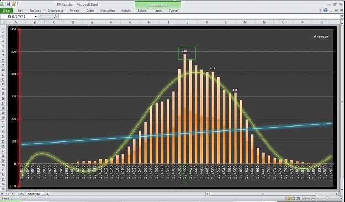This screenshot has width=345, height=202.
Task: Restore the workbook window within Excel
Action: click(x=336, y=10)
